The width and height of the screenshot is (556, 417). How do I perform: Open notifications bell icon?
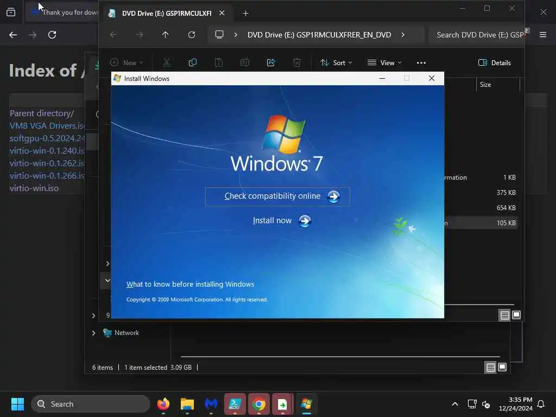[541, 404]
